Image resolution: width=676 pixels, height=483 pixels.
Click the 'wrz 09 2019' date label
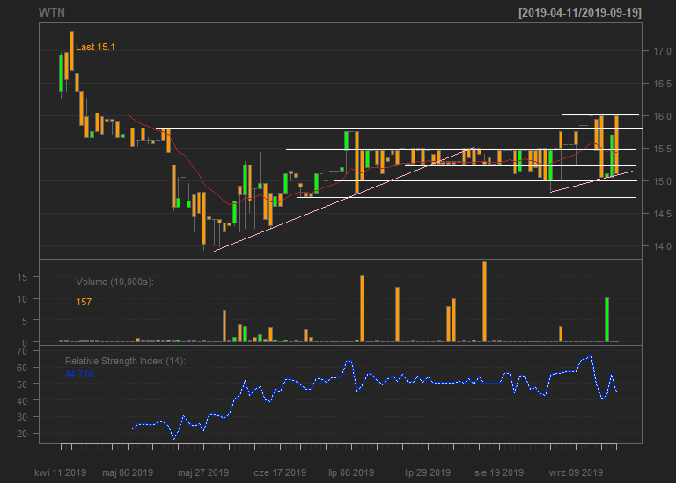576,472
